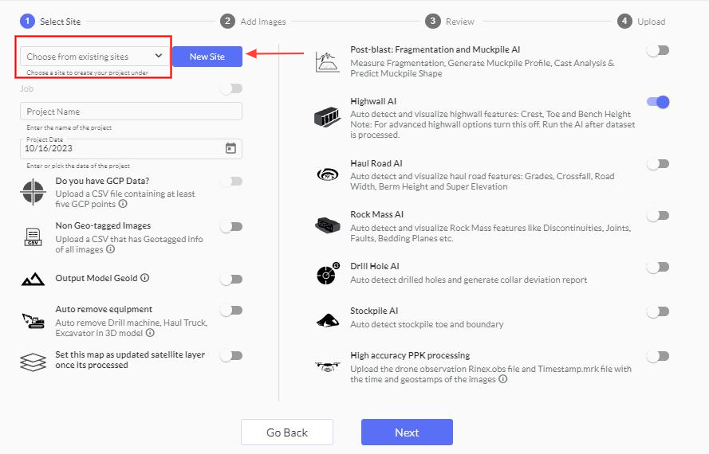Image resolution: width=709 pixels, height=454 pixels.
Task: Open the Choose from existing sites dropdown
Action: click(94, 57)
